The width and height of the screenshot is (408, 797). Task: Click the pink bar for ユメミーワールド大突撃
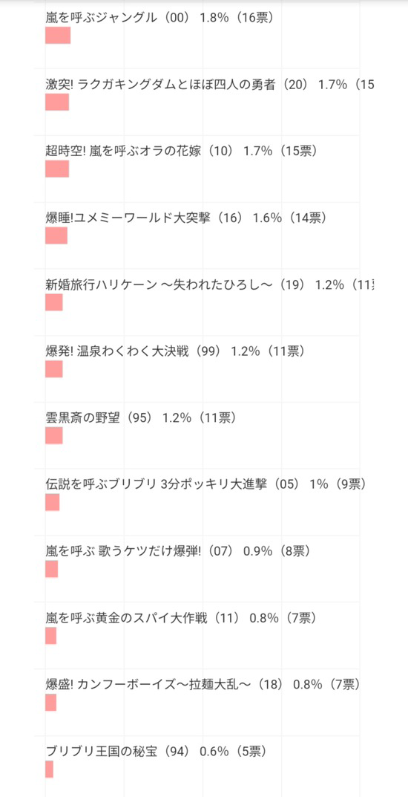pyautogui.click(x=56, y=235)
